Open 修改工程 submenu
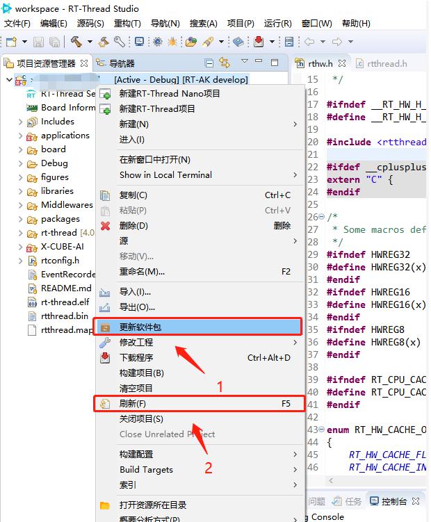 (x=201, y=342)
